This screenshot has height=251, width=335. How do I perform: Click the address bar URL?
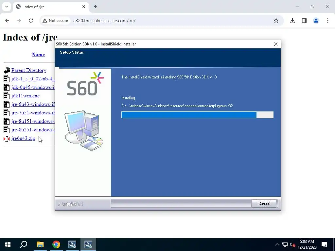pyautogui.click(x=104, y=21)
